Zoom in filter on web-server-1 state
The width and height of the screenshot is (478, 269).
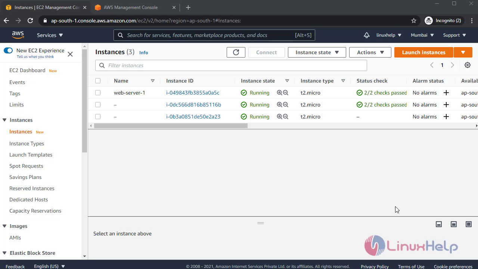tap(279, 93)
